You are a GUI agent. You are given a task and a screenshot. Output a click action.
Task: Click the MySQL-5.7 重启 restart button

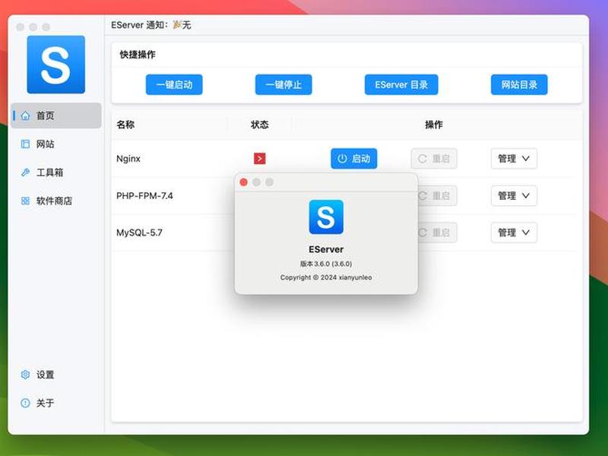[437, 233]
